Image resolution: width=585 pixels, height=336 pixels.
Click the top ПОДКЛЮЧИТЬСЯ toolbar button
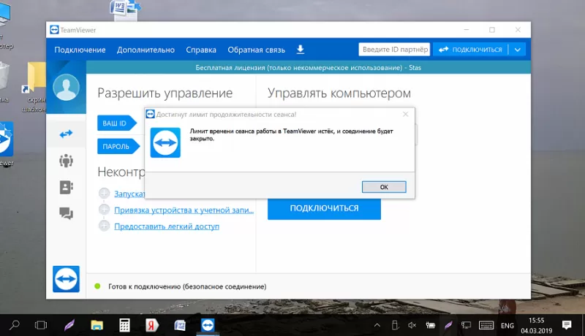(x=470, y=50)
